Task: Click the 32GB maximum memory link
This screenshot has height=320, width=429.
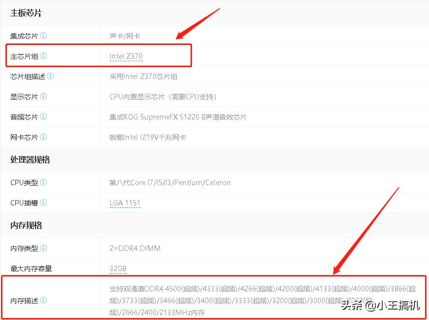Action: click(x=117, y=268)
